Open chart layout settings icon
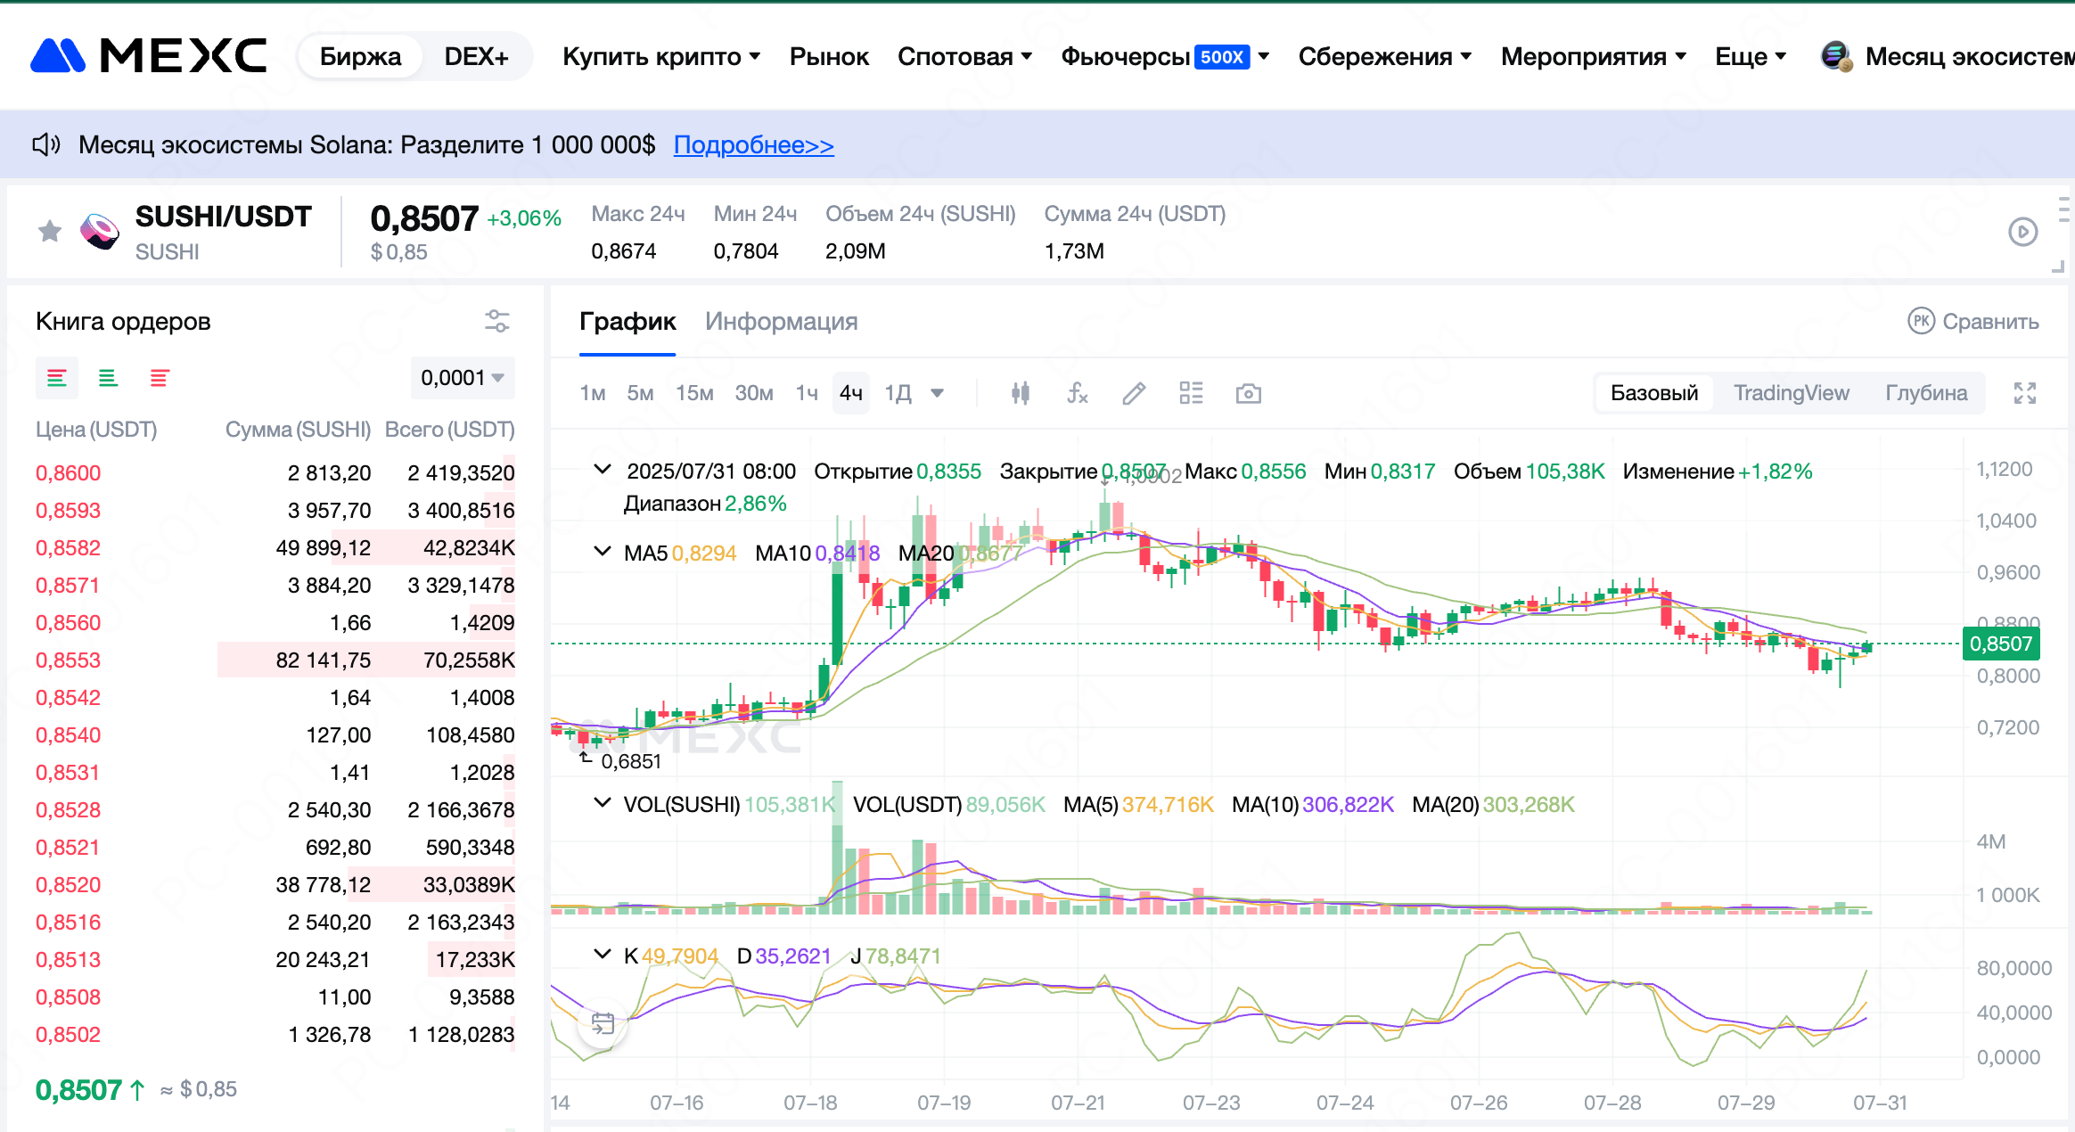 point(1191,393)
